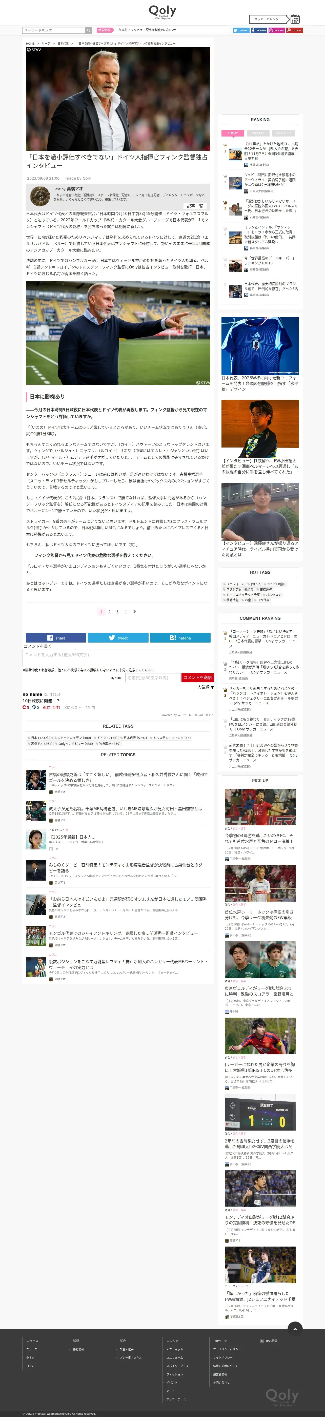
Task: Click the HOME breadcrumb link
Action: click(x=30, y=44)
